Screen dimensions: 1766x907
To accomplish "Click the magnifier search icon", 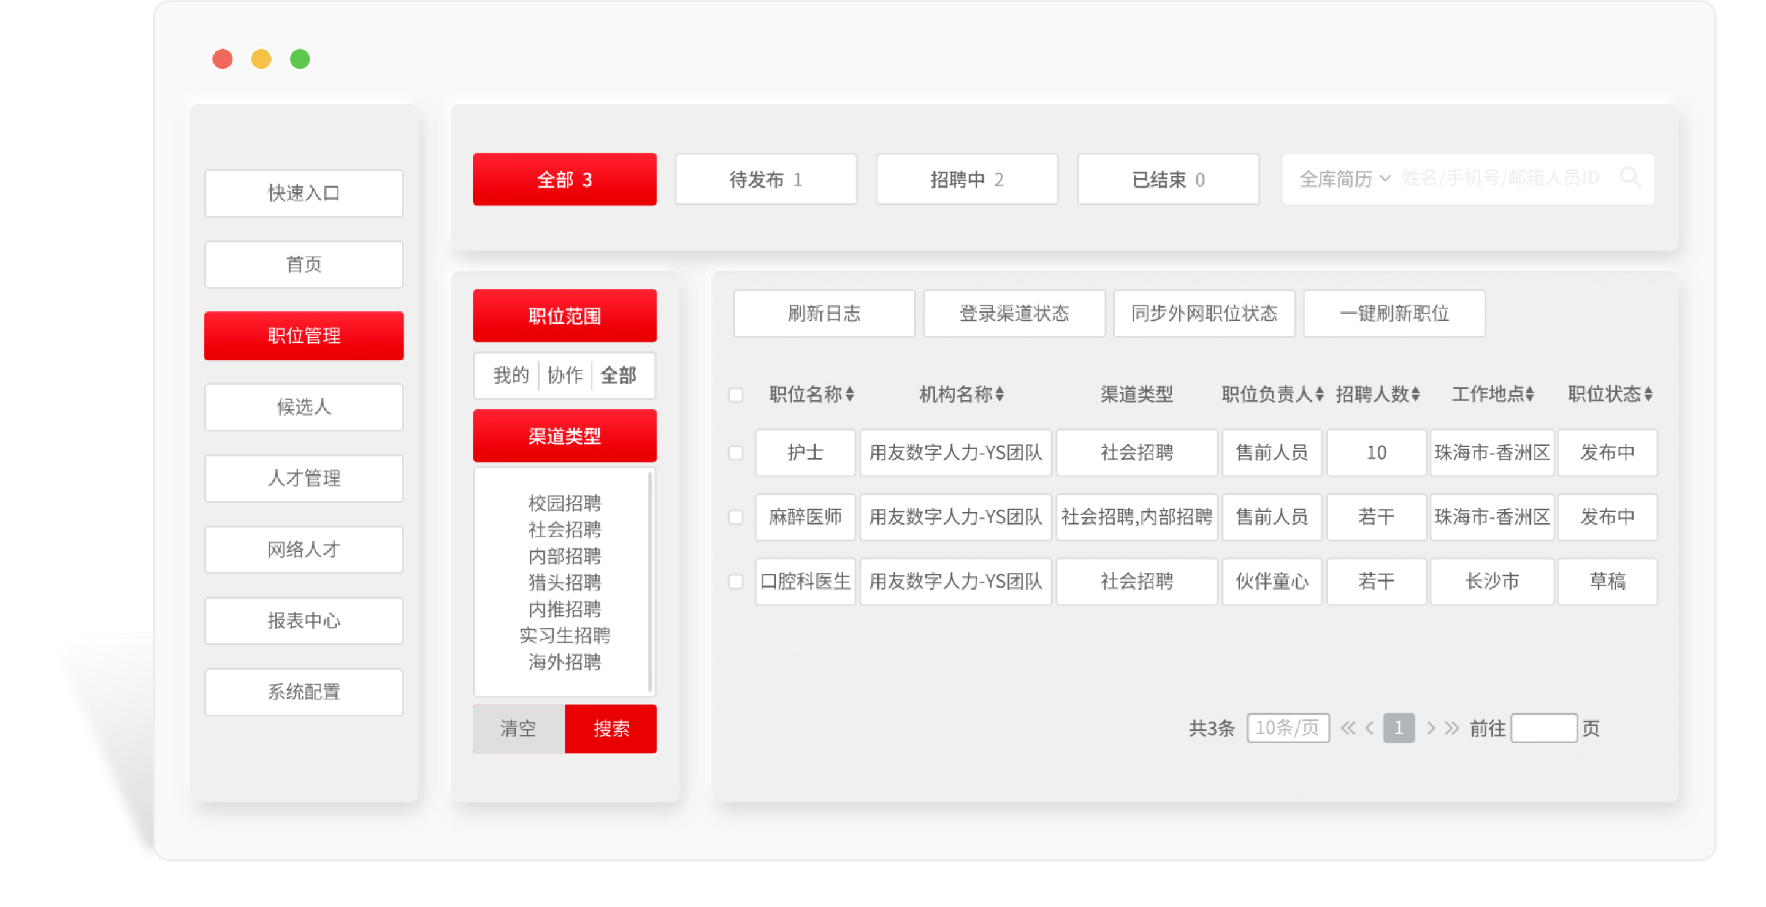I will click(x=1632, y=180).
